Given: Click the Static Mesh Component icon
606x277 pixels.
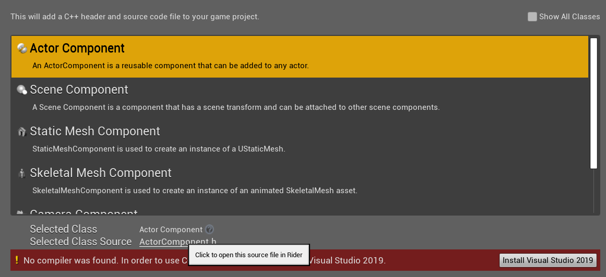Looking at the screenshot, I should tap(22, 132).
